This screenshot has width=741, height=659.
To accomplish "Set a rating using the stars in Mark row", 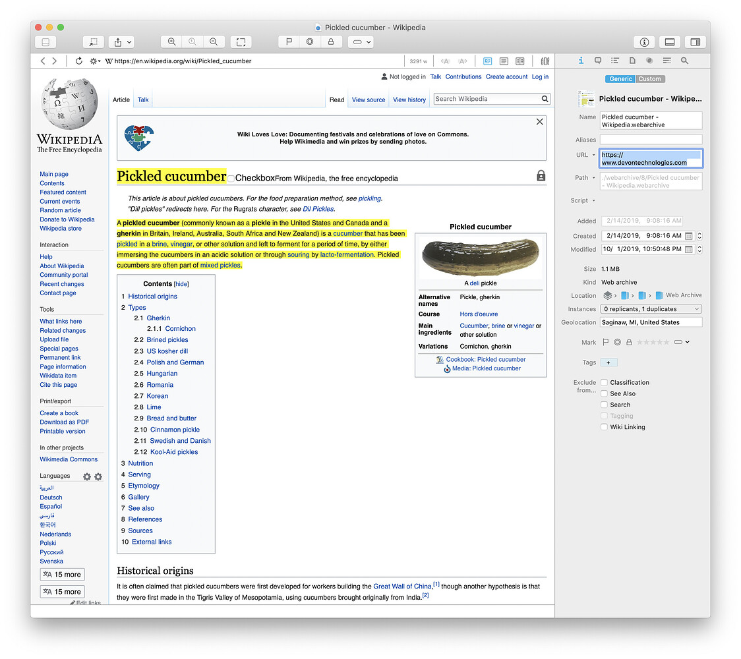I will tap(652, 341).
